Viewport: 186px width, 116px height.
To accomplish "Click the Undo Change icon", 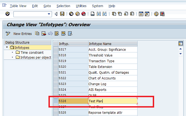I will click(50, 34).
